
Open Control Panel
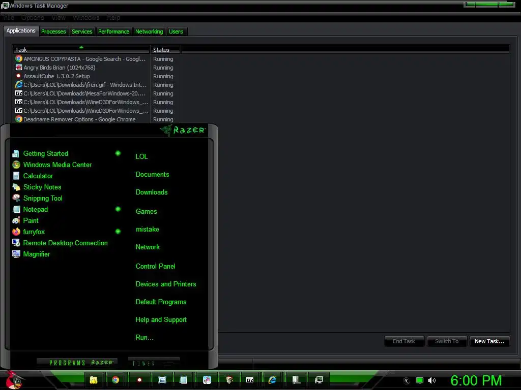click(155, 266)
